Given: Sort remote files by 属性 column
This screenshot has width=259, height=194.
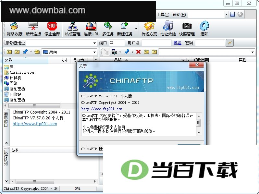Looking at the screenshot, I should coord(246,60).
